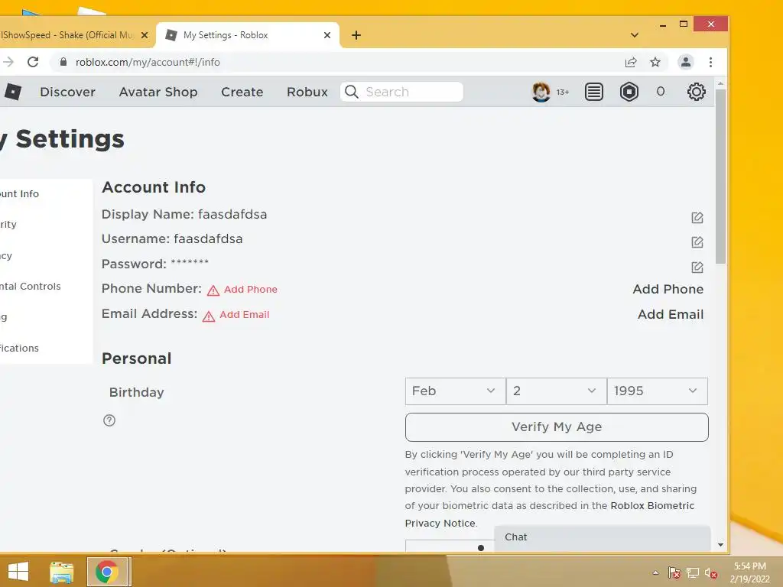Click the browser forward arrow
This screenshot has height=587, width=783.
tap(8, 62)
